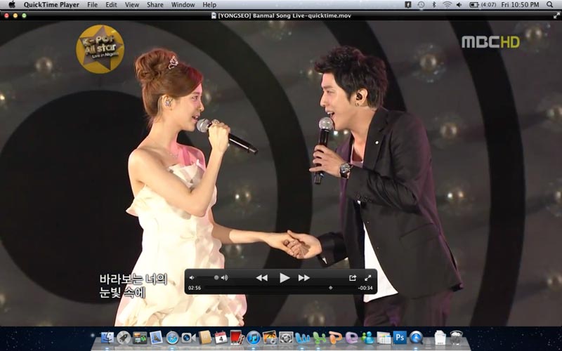Launch Microsoft PowerPoint from the Dock
Screen dimensions: 562x351
[336, 338]
